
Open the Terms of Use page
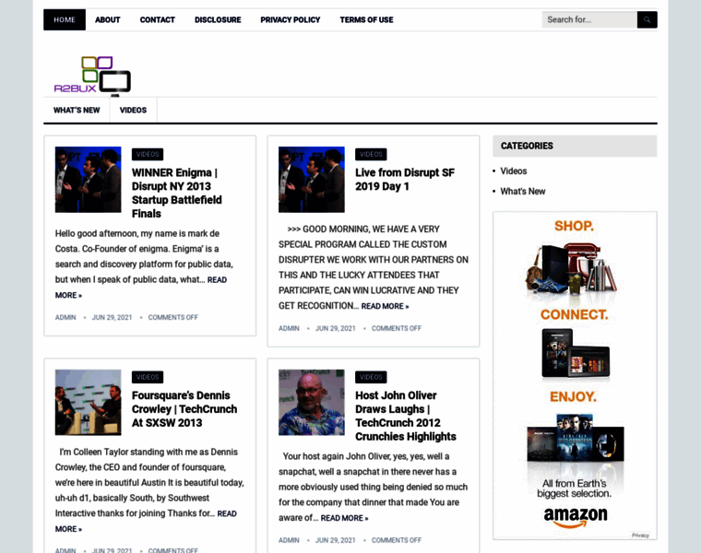[x=366, y=19]
